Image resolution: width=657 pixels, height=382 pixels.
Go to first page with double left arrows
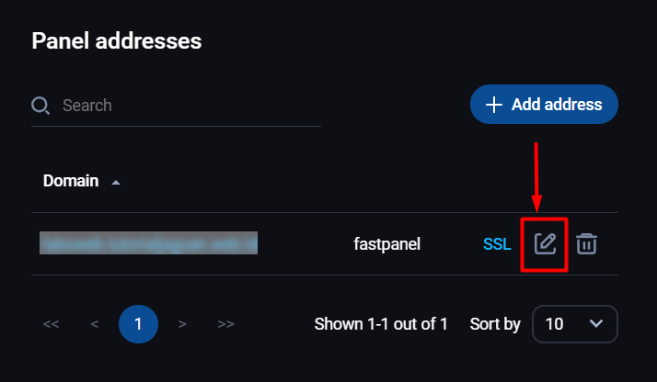click(51, 324)
